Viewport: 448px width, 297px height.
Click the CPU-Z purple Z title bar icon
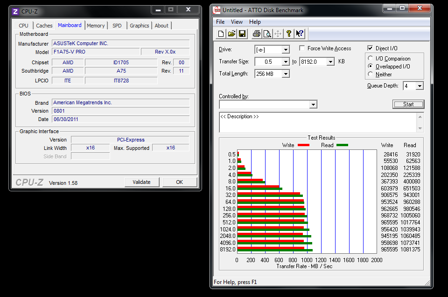tap(15, 12)
